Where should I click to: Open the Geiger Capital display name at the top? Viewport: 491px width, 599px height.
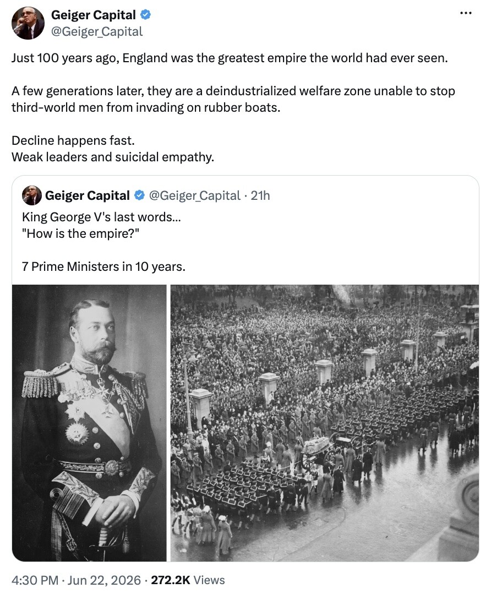point(93,15)
